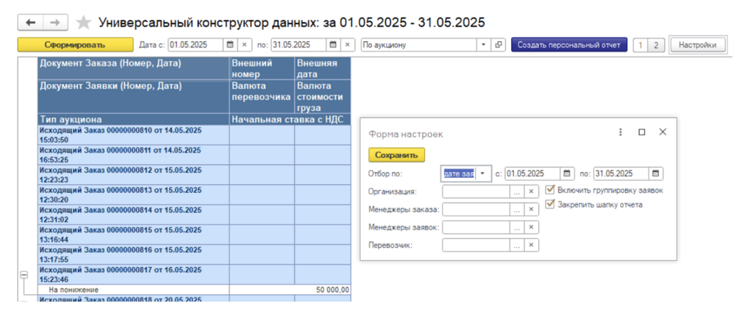Select row 'Исходящий Заказ 0000000817 от 16.05.2025'
The width and height of the screenshot is (740, 322).
[133, 274]
